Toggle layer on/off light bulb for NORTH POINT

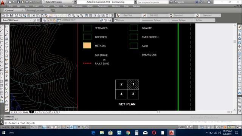point(48,20)
